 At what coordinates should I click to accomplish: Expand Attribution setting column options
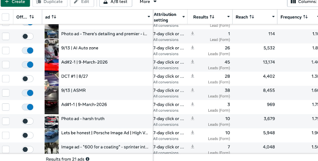tap(184, 17)
